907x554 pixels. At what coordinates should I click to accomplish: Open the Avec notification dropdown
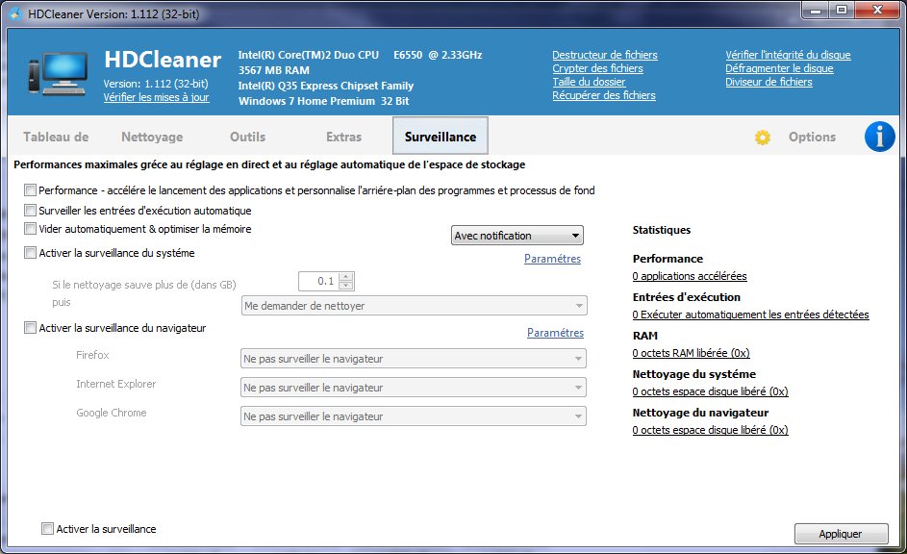tap(517, 236)
